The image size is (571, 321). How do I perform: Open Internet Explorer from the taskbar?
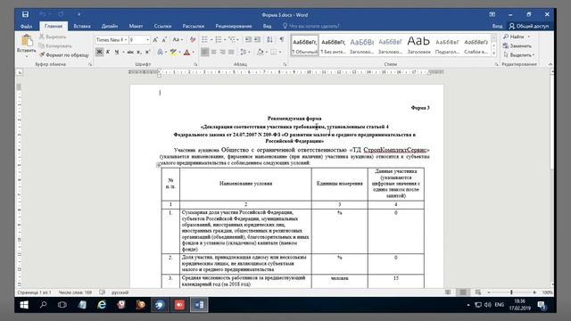coord(102,305)
